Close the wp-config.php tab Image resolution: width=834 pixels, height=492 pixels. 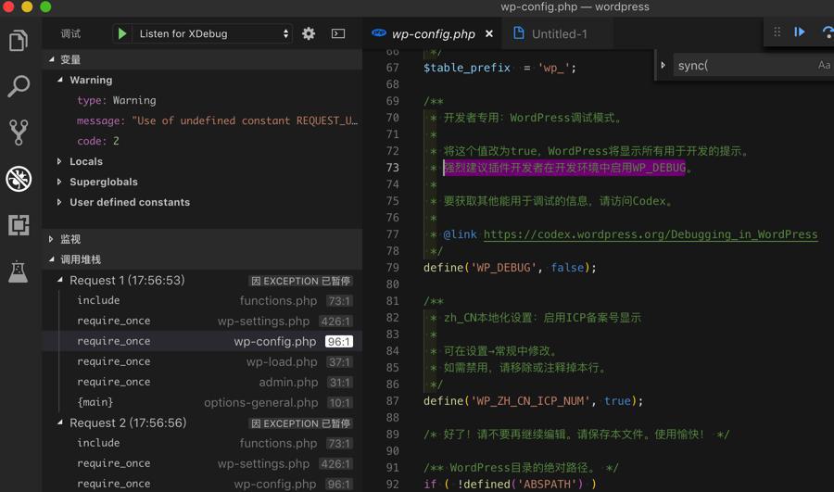(488, 33)
